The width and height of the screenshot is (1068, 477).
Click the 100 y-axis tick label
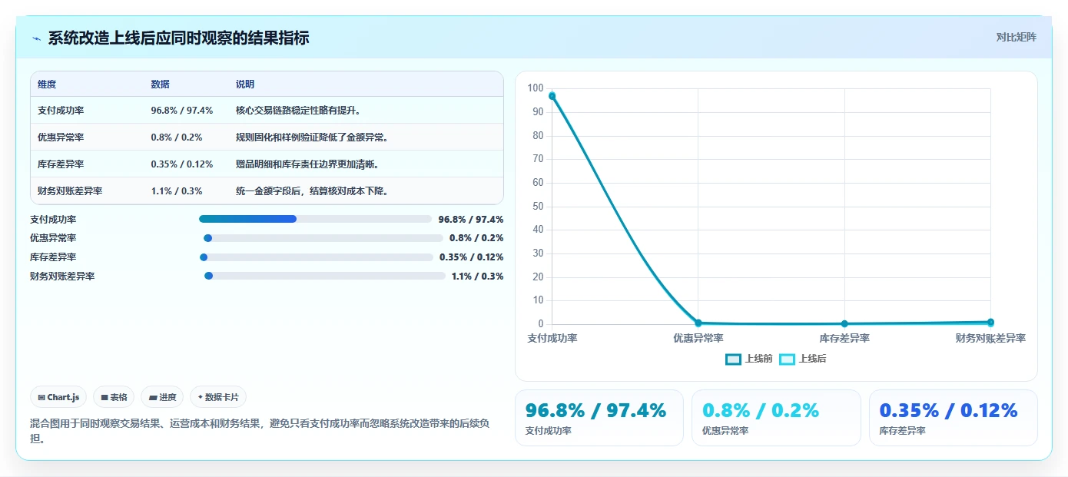536,88
